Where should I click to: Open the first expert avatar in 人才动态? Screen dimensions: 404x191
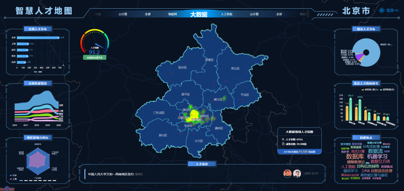[x=287, y=173]
